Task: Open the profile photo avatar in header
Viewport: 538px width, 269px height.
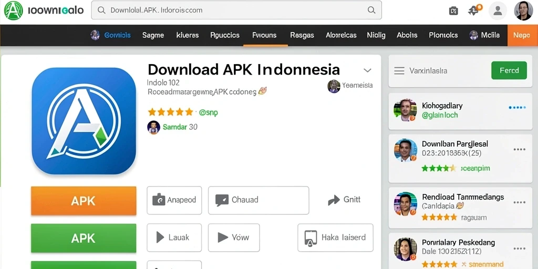Action: [x=523, y=11]
